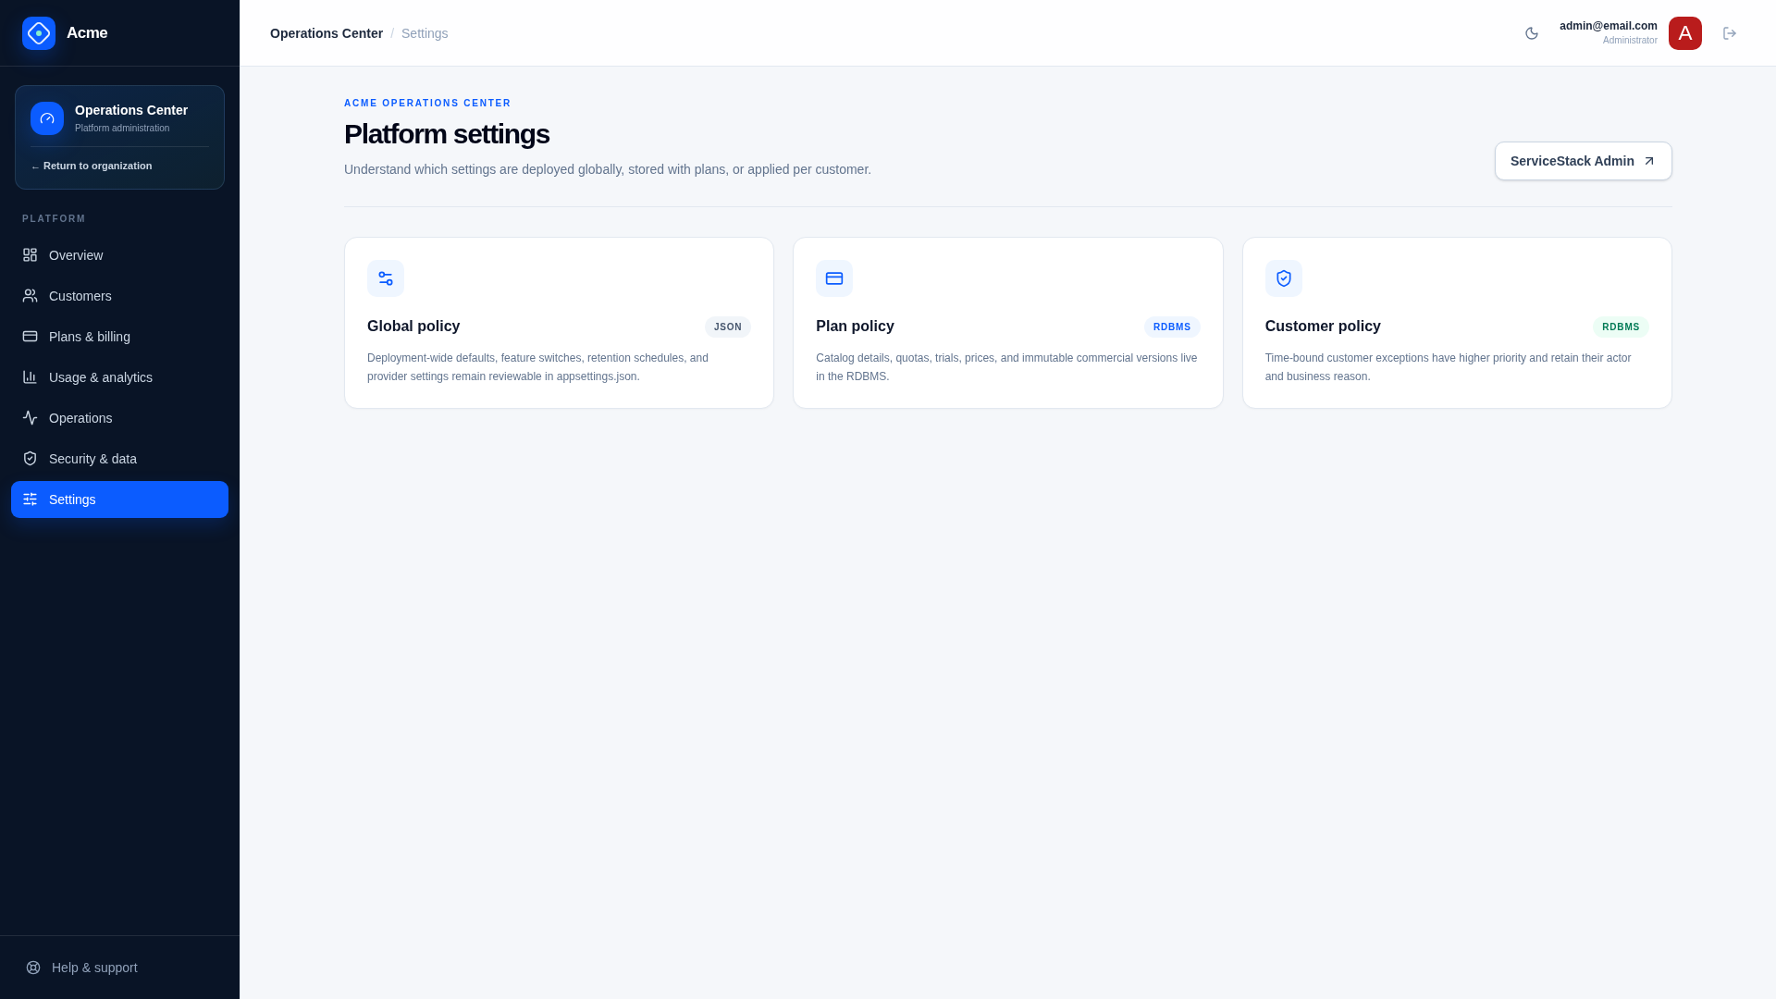Select the active Settings menu item
Viewport: 1776px width, 999px height.
(119, 499)
